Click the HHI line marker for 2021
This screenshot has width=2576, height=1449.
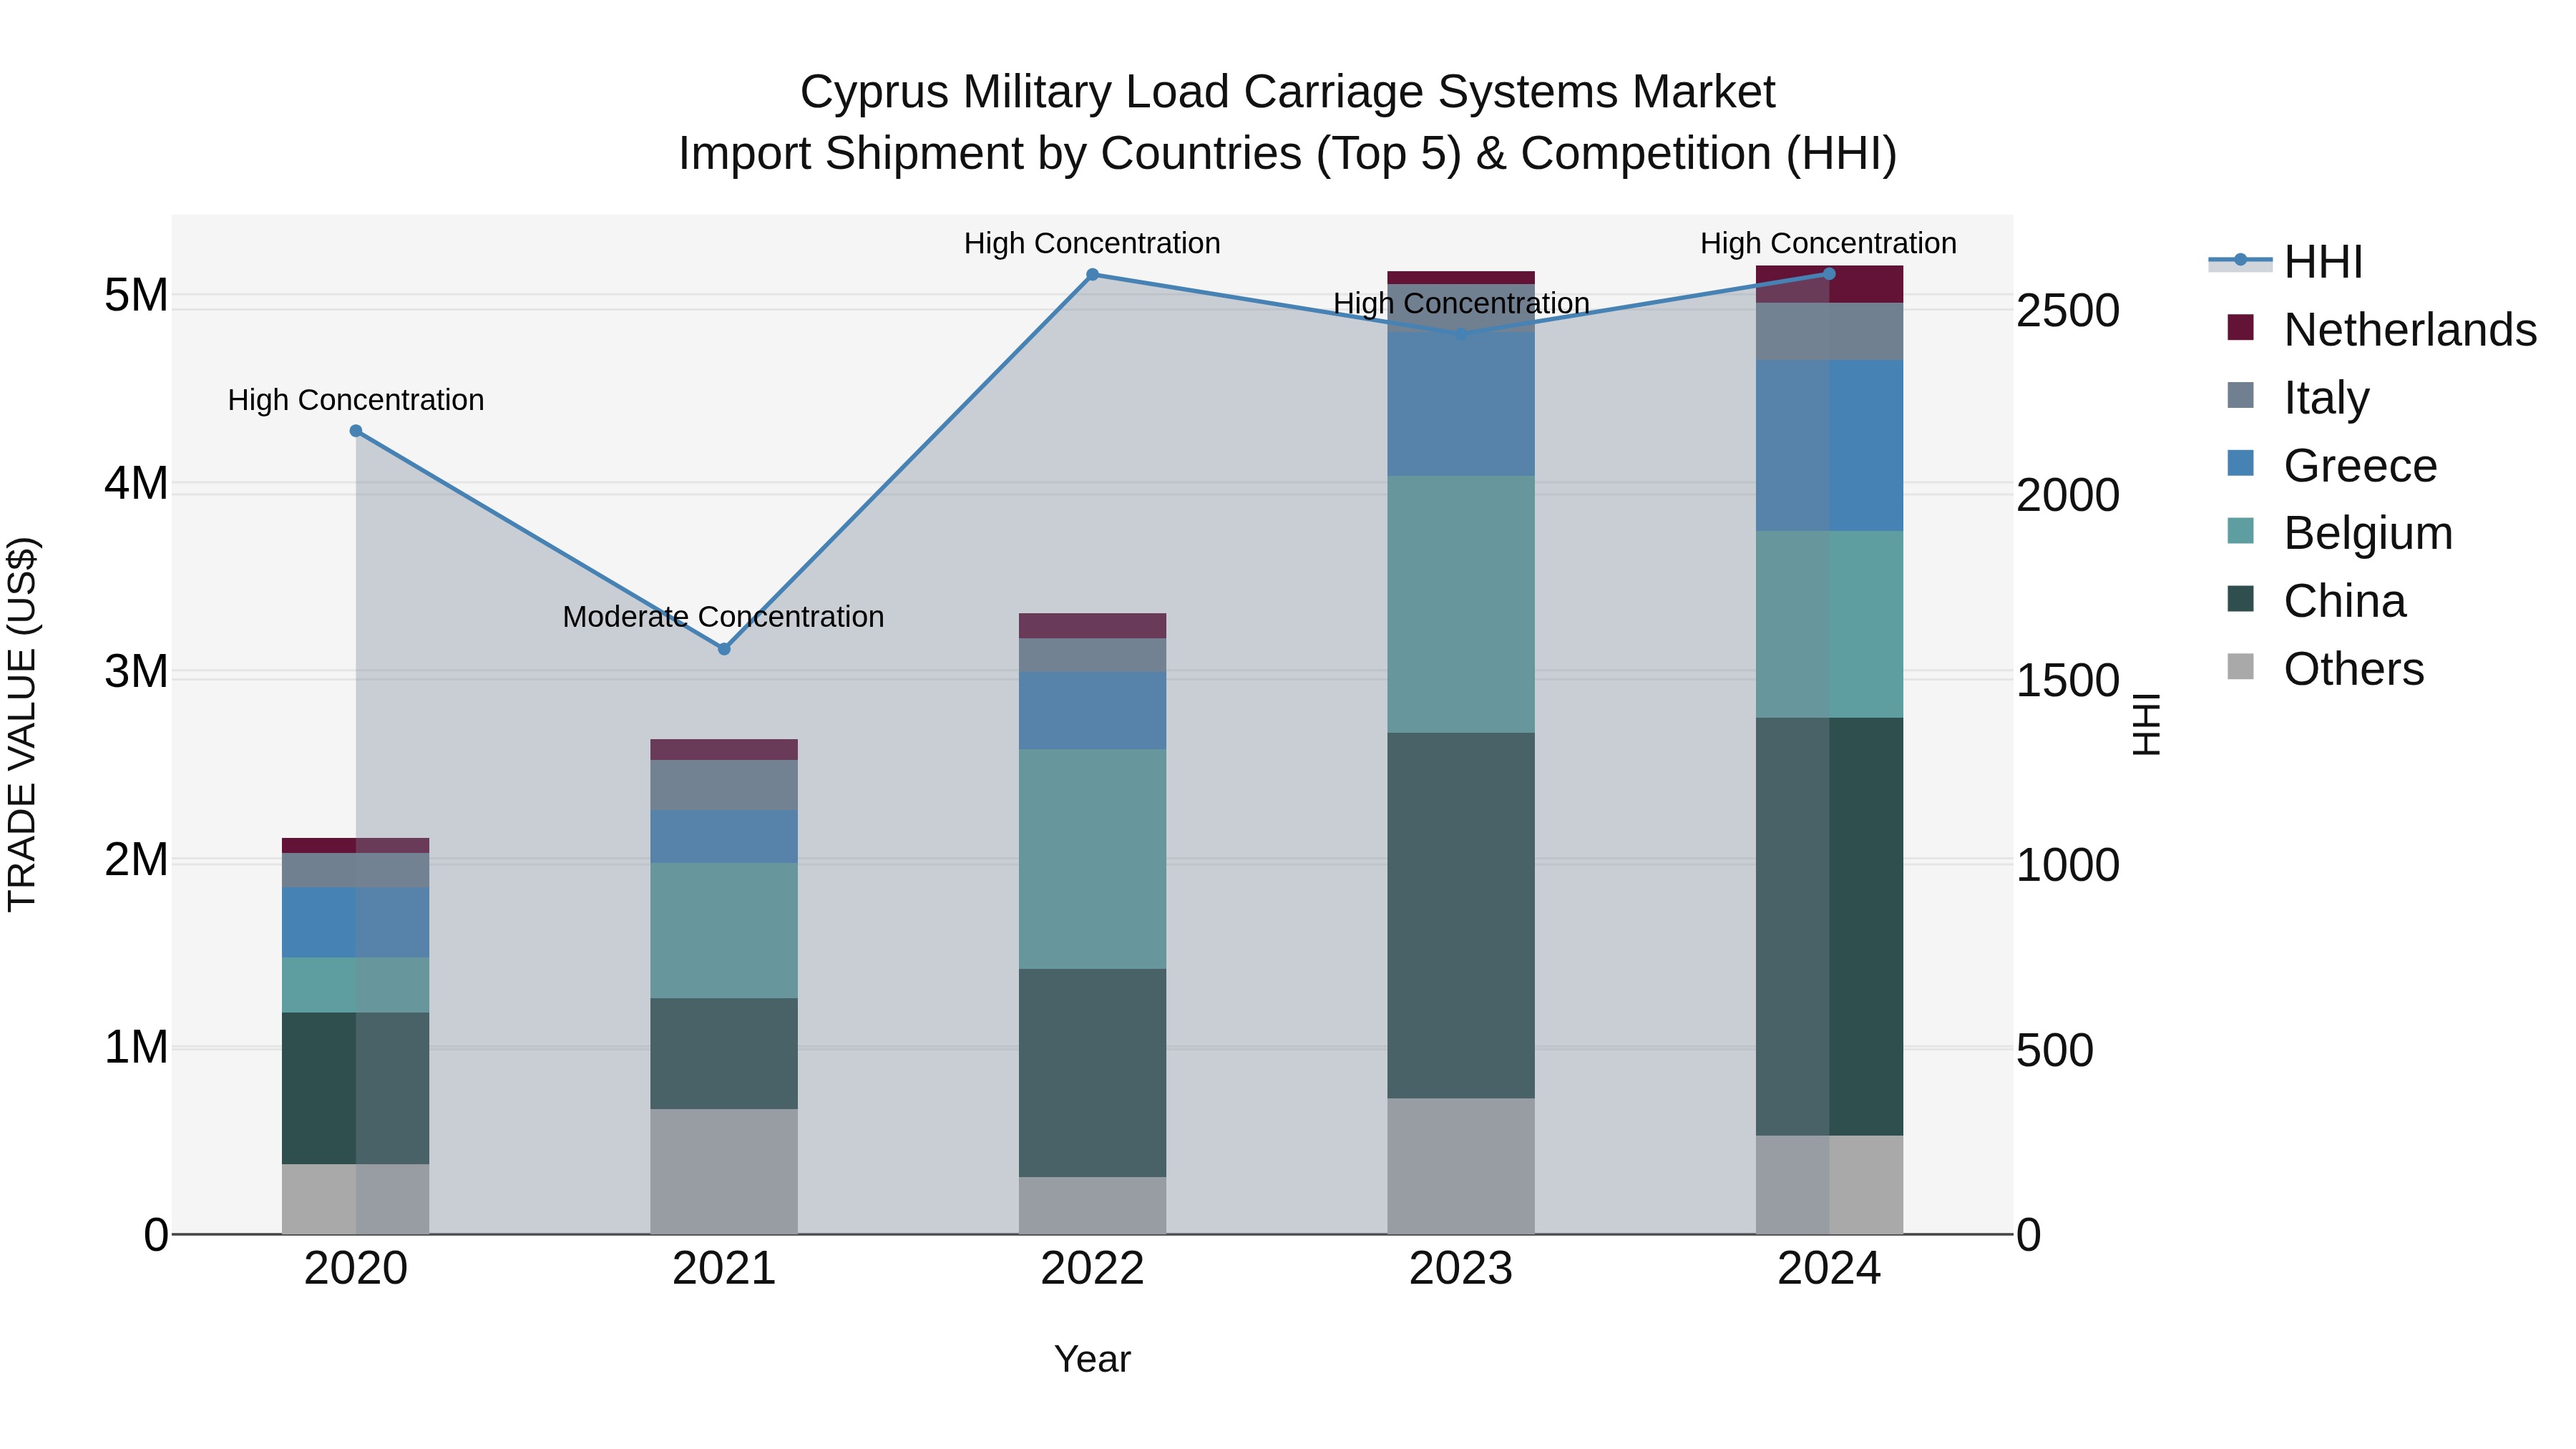(x=724, y=649)
